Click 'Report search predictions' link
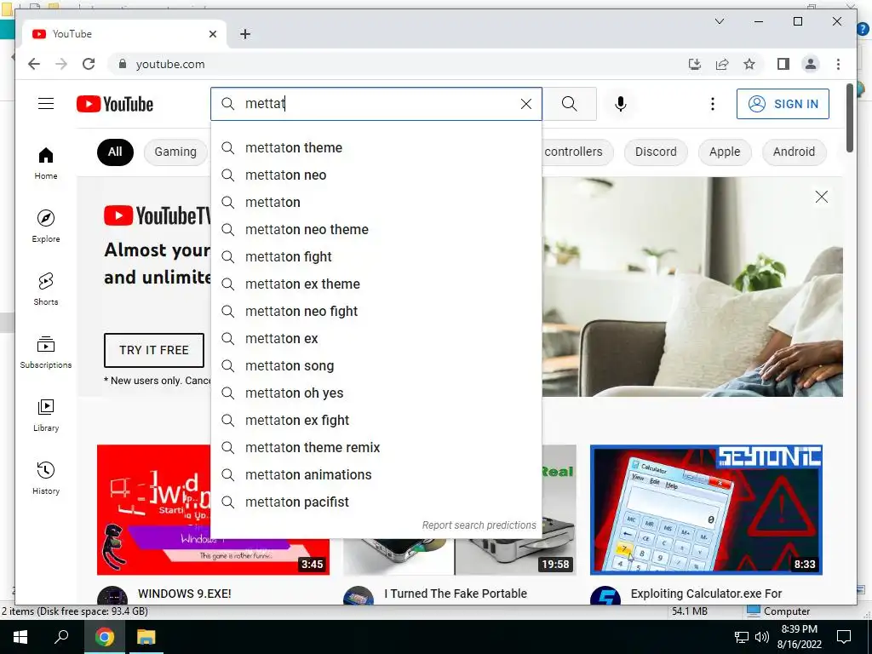Screen dimensions: 872x654 (x=479, y=525)
